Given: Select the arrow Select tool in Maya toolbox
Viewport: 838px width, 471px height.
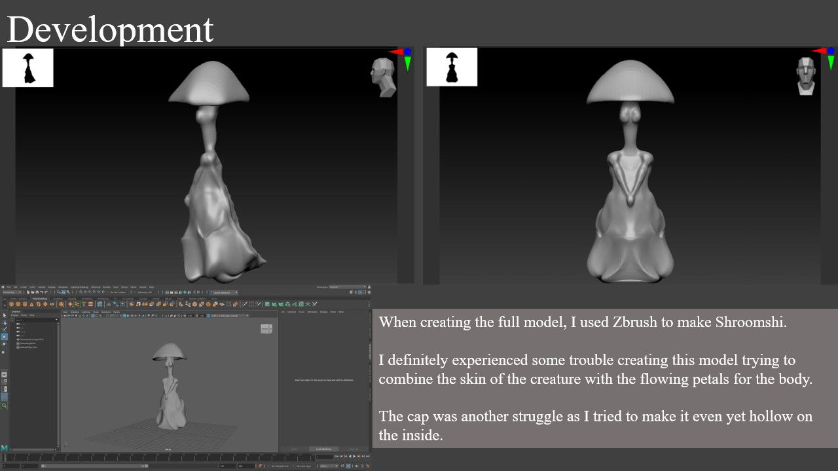Looking at the screenshot, I should tap(4, 315).
